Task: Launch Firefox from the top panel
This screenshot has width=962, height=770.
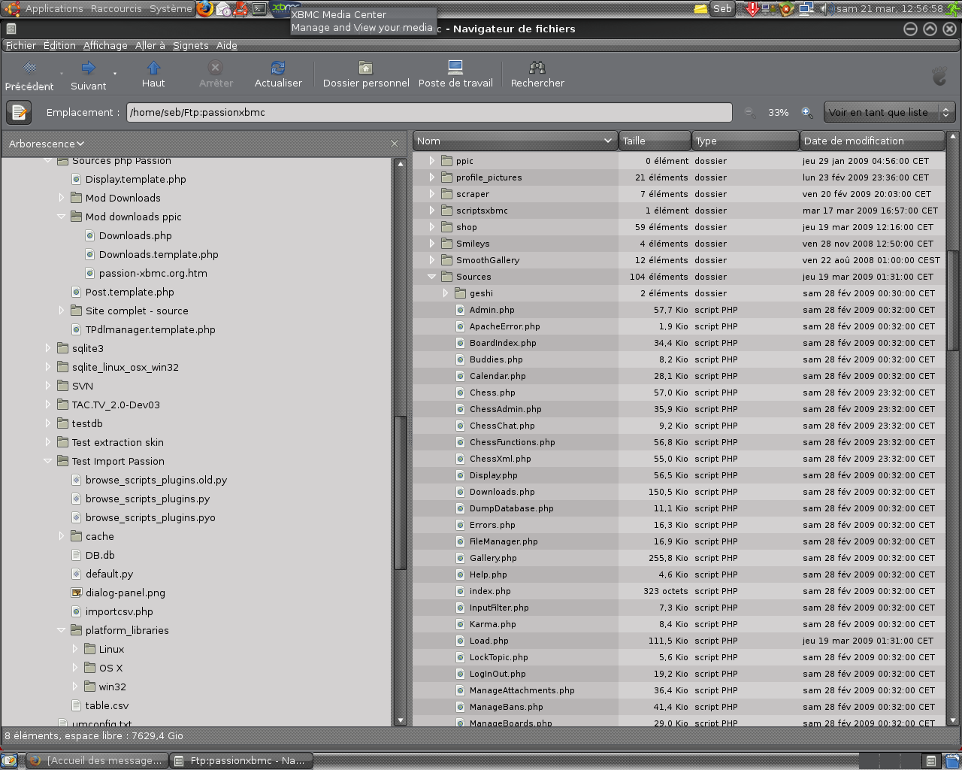Action: [x=205, y=9]
